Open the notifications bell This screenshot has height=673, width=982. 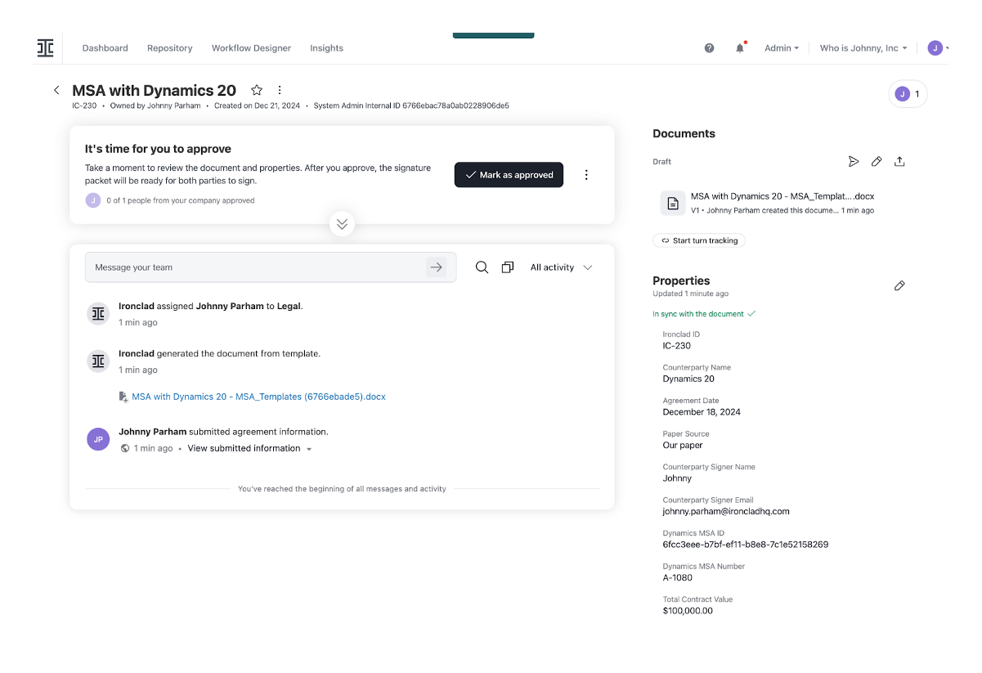tap(740, 48)
